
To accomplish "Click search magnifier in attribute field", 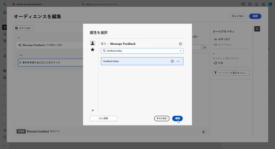I will pyautogui.click(x=104, y=51).
